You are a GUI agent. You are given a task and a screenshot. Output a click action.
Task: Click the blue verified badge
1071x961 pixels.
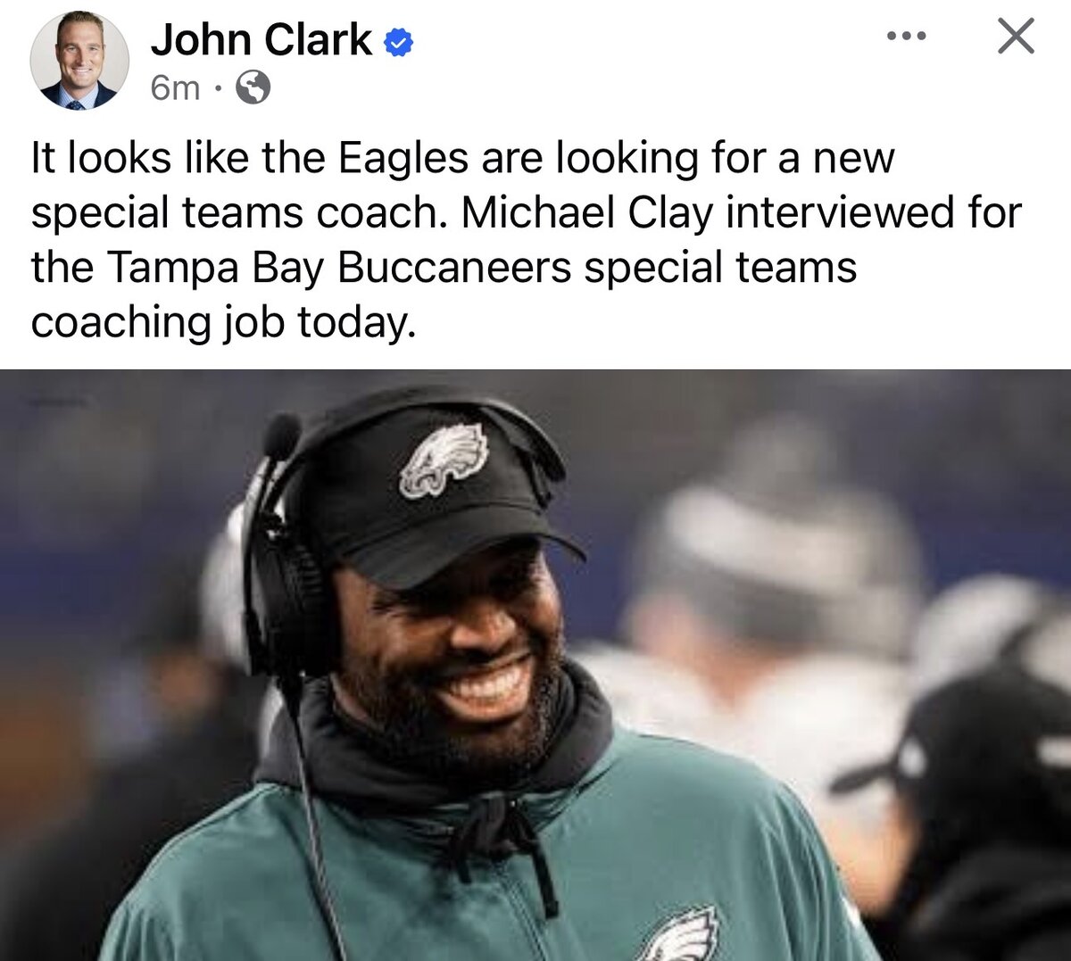(399, 41)
